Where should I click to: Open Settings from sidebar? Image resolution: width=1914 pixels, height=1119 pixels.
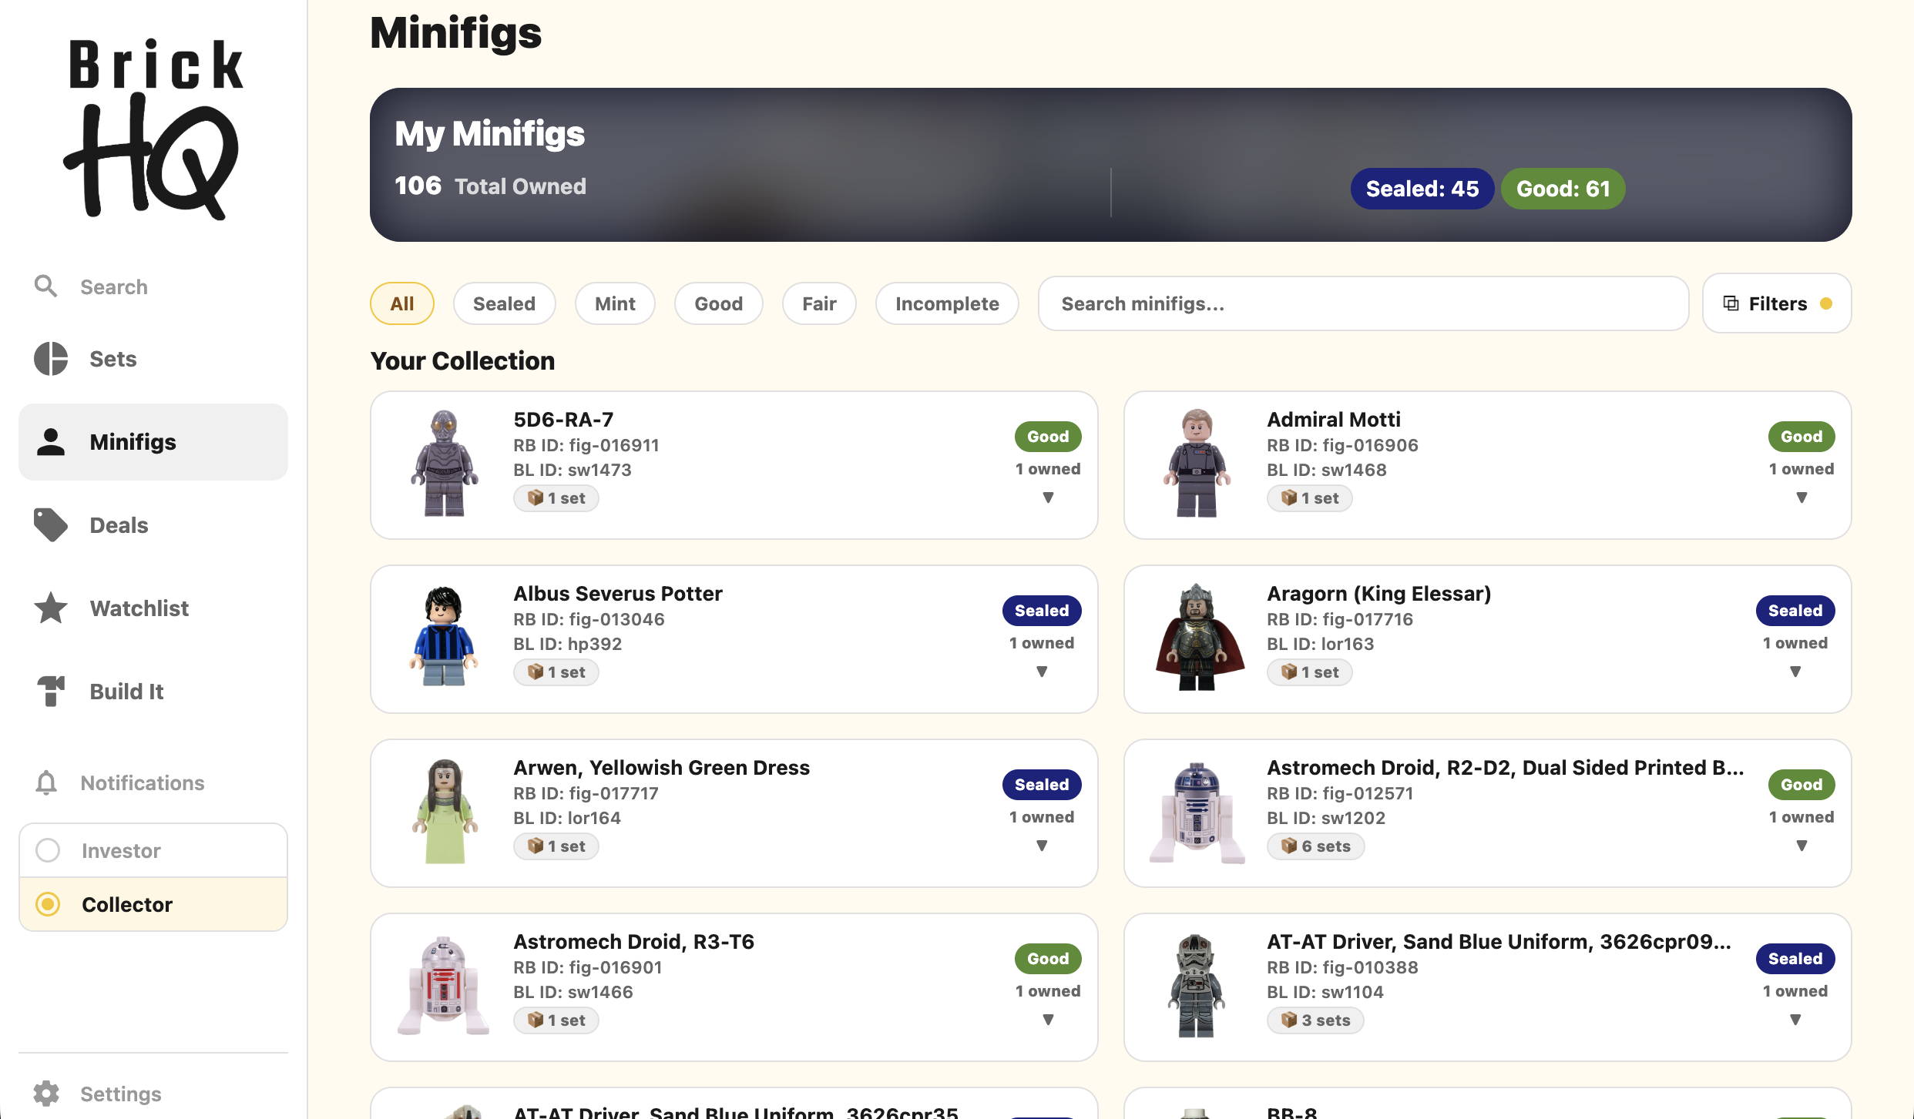(x=153, y=1094)
